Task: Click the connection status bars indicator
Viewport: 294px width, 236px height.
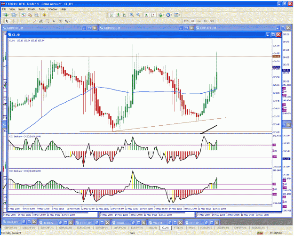Action: point(260,233)
